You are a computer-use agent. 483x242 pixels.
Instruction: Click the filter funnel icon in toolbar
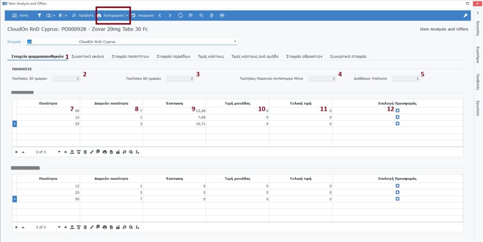[40, 16]
